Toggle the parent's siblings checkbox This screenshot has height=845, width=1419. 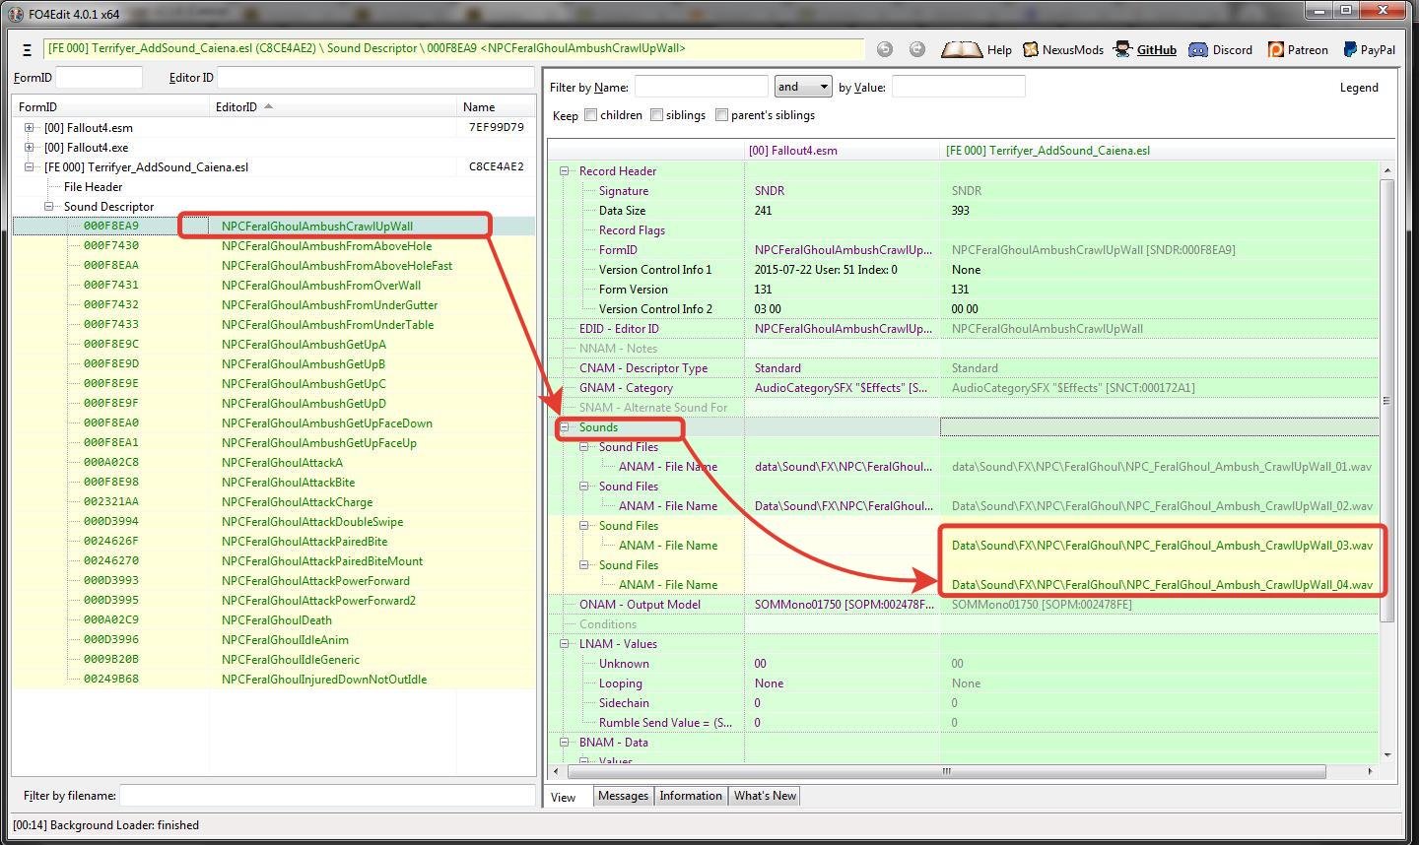tap(722, 115)
